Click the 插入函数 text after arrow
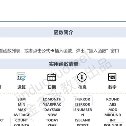 (63, 51)
